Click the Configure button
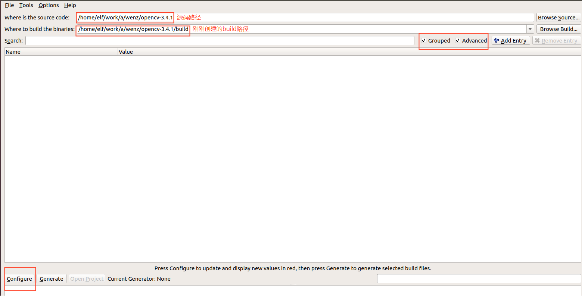The image size is (582, 296). click(x=19, y=279)
